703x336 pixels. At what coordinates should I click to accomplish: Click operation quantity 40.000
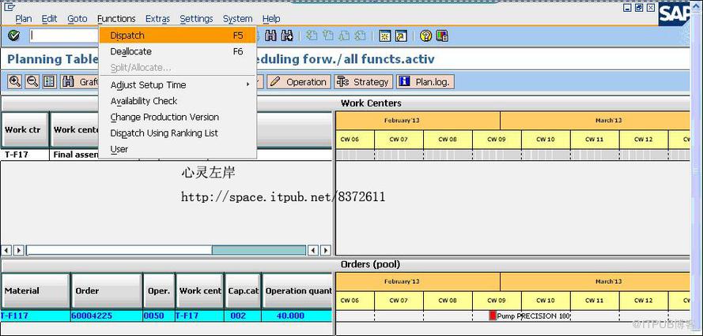point(297,315)
